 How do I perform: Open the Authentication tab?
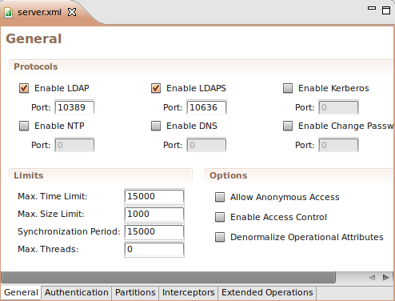point(77,292)
